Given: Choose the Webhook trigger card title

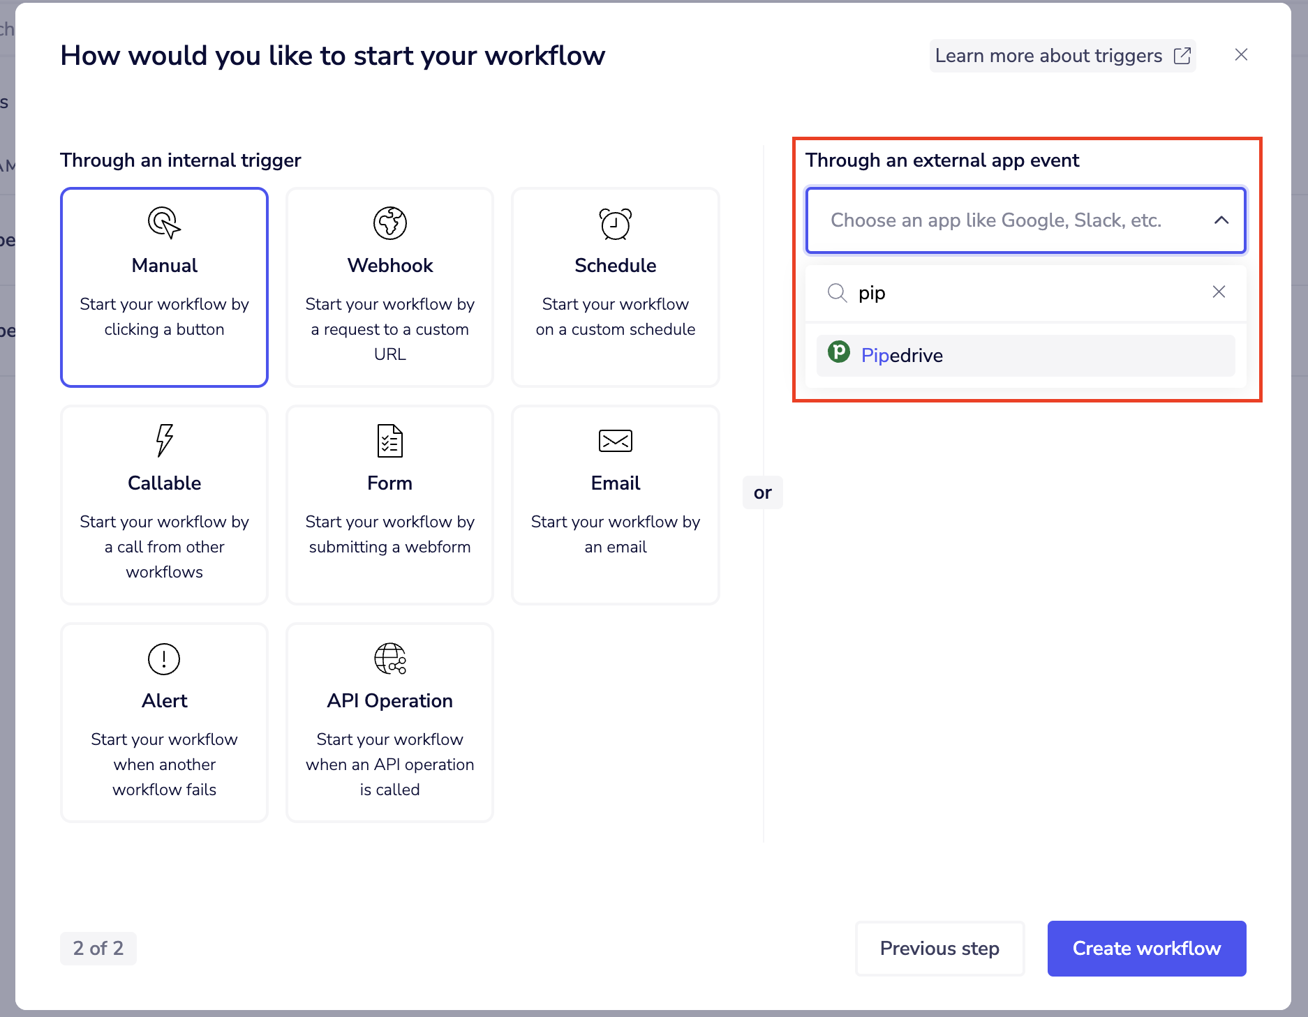Looking at the screenshot, I should click(389, 266).
